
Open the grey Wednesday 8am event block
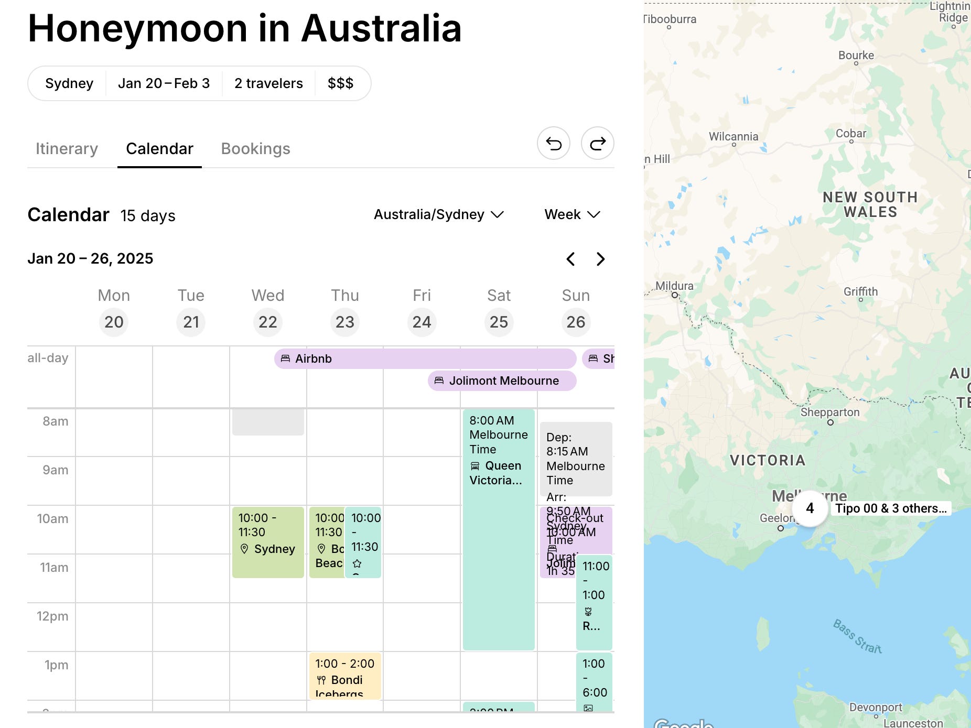[x=268, y=422]
